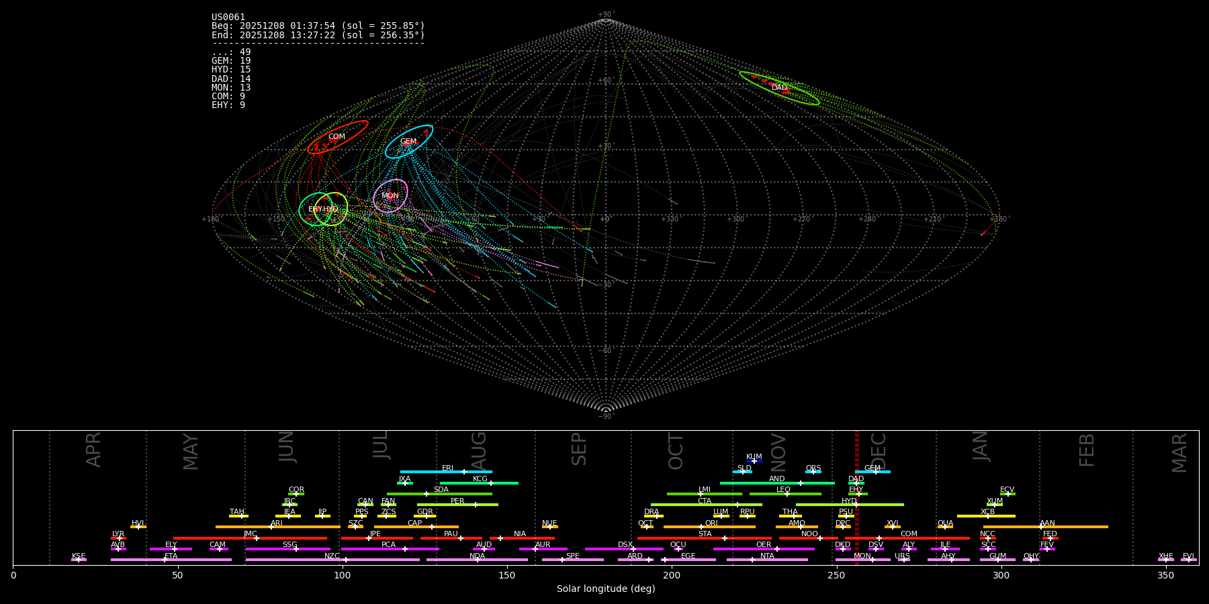Click the JUL month label in timeline
The width and height of the screenshot is (1209, 604).
[381, 445]
